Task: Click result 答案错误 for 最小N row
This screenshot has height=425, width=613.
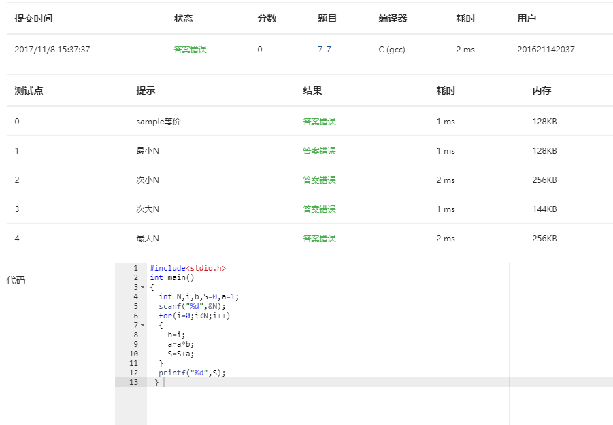Action: (319, 151)
